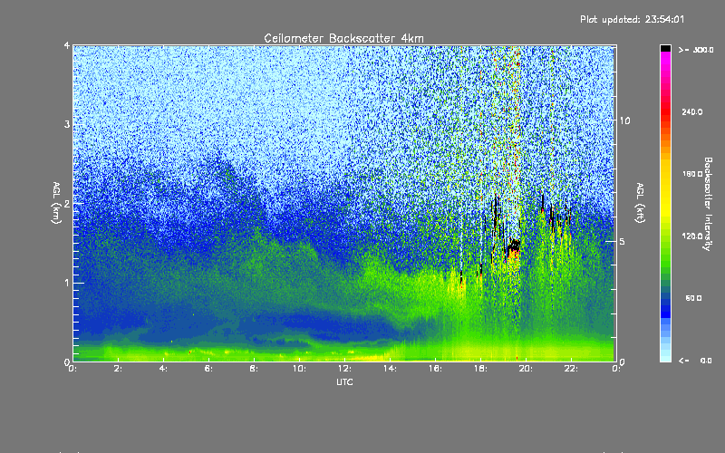Screen dimensions: 725x453
Task: Click the black high-intensity cloud blob near 1.5 km
Action: [514, 246]
